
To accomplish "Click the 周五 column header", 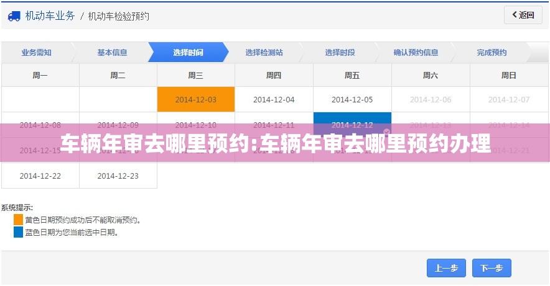I will tap(352, 75).
